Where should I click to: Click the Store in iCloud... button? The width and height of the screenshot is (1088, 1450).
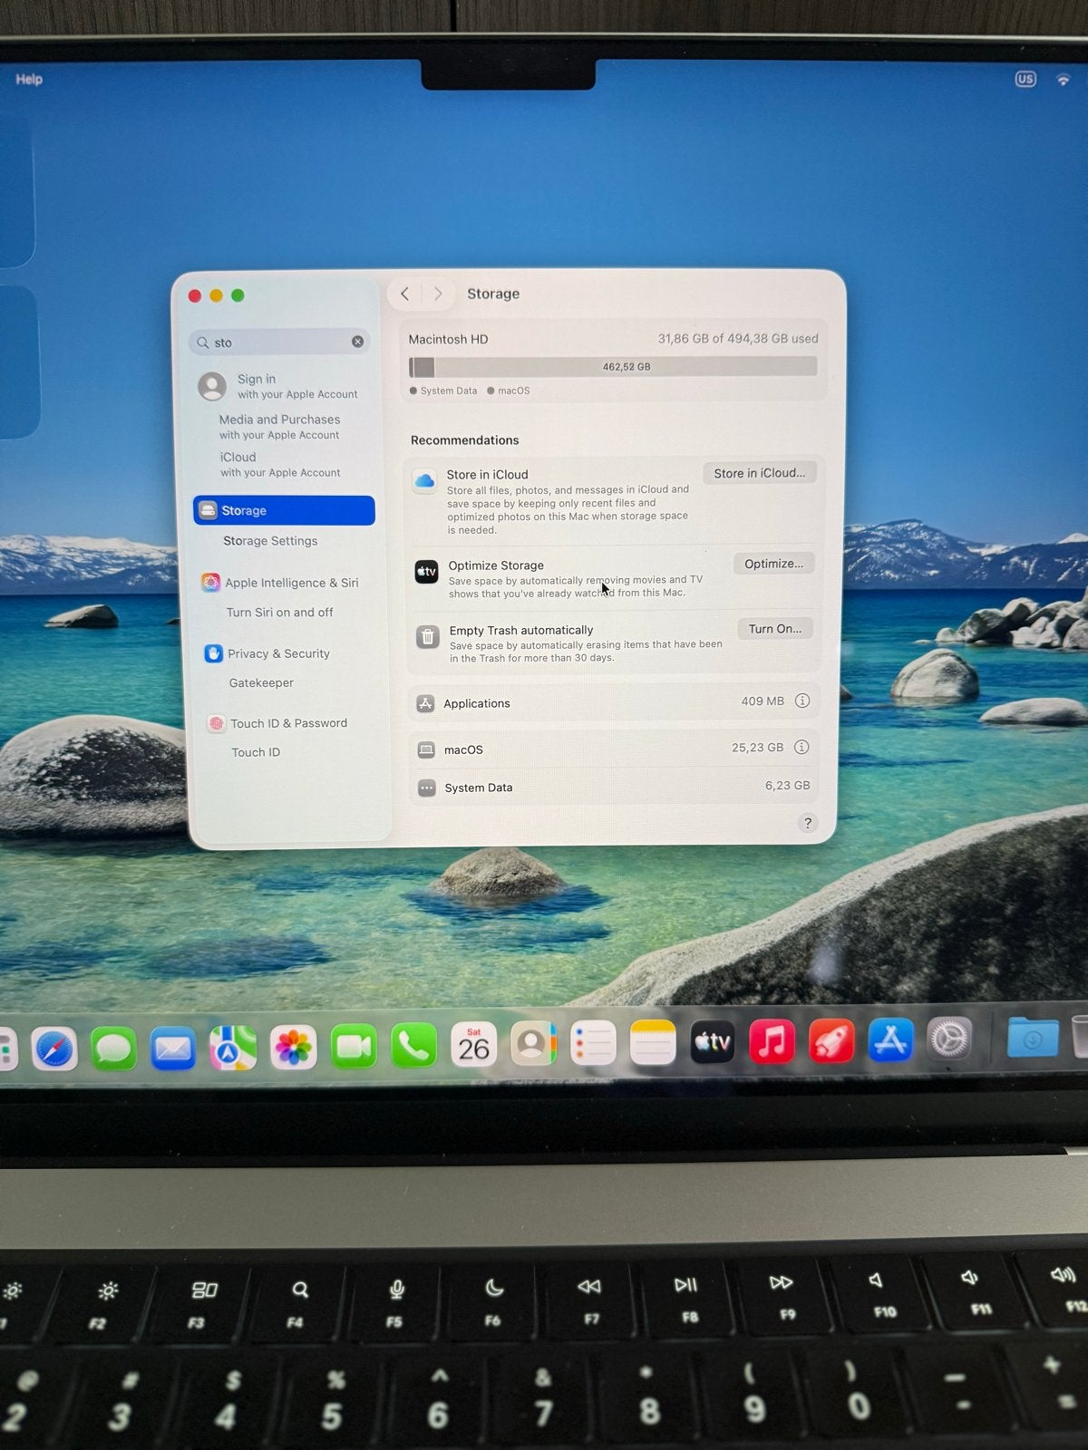[760, 473]
